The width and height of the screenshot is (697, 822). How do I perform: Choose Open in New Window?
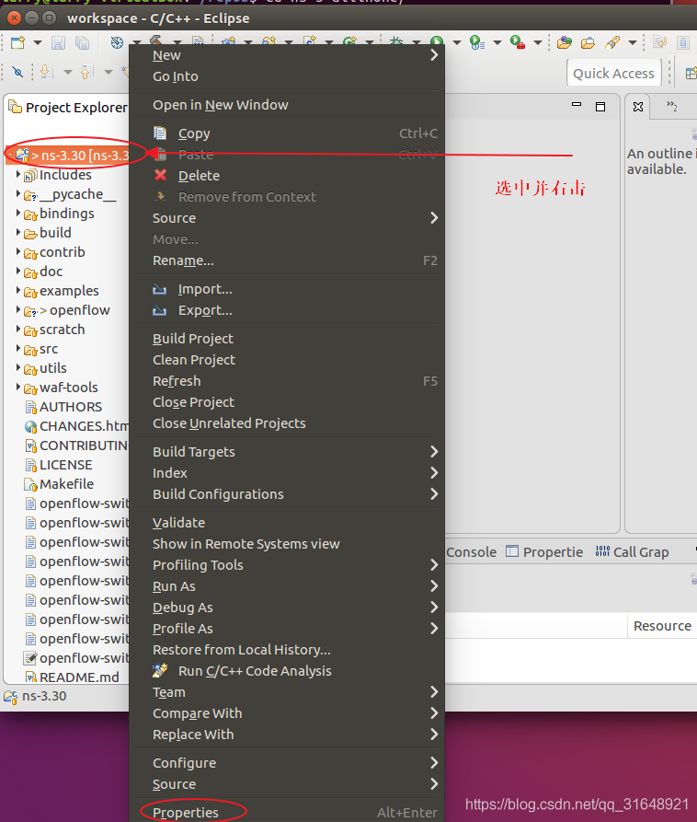pos(287,105)
